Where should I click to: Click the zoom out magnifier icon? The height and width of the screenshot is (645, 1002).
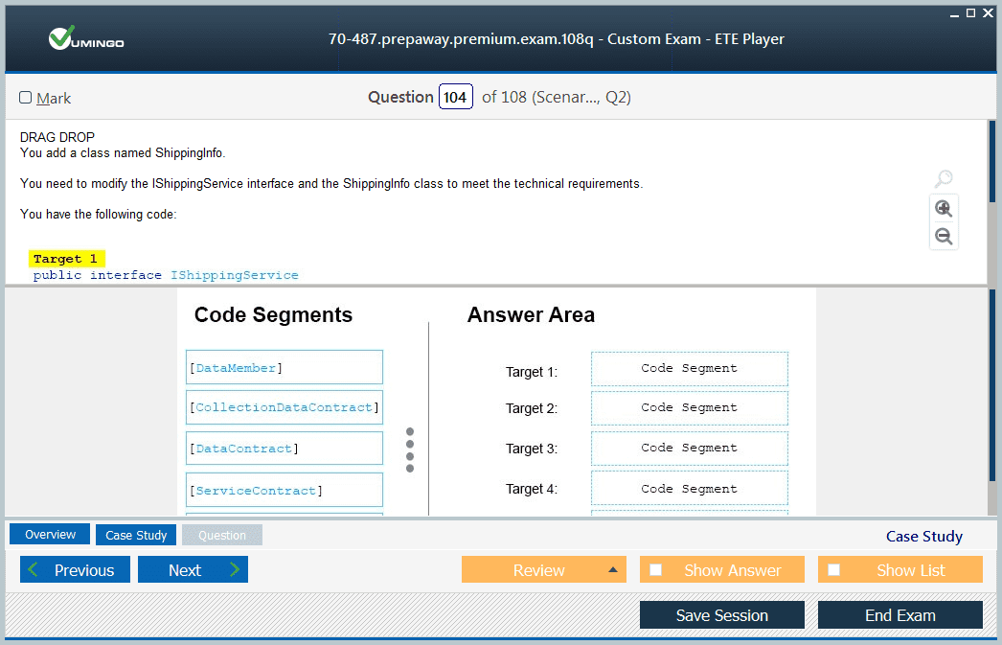tap(944, 237)
